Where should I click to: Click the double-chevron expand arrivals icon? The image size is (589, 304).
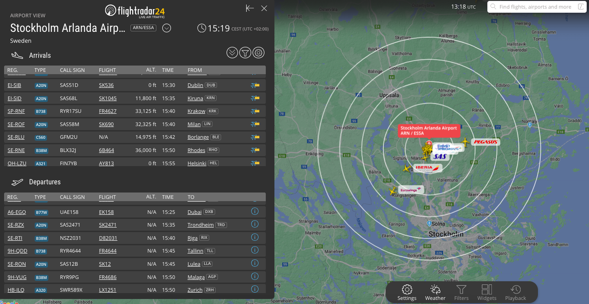[232, 53]
